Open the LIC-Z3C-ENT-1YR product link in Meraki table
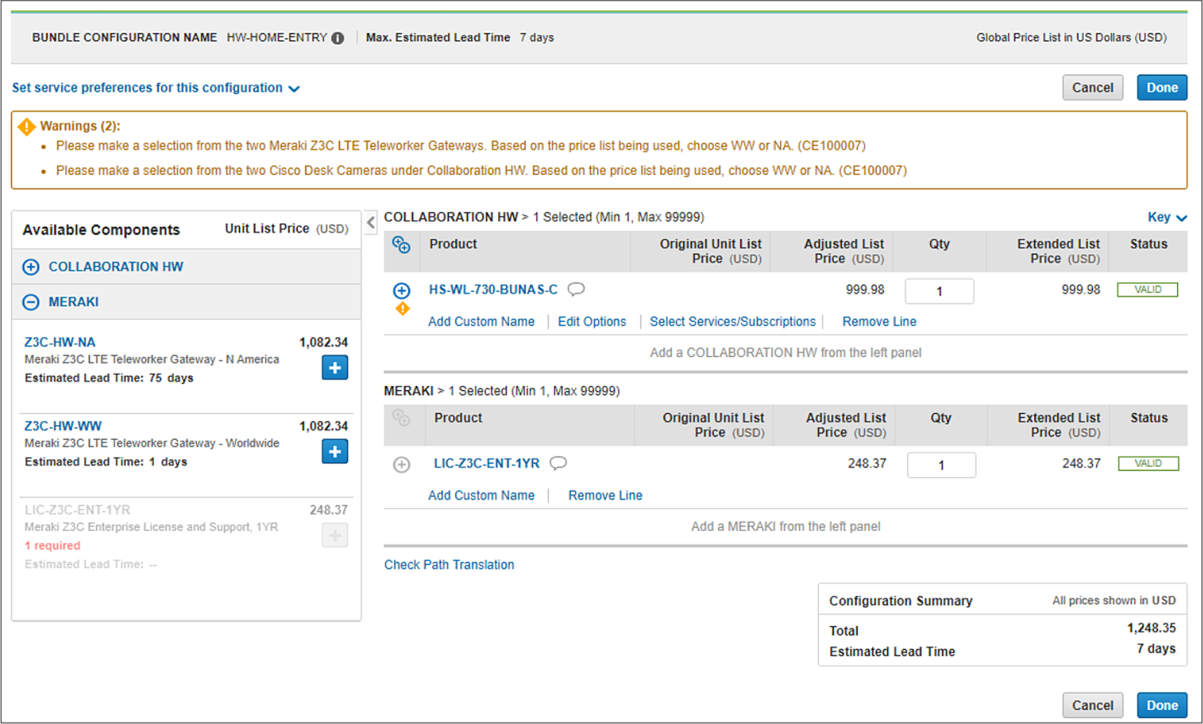Viewport: 1203px width, 724px height. point(487,463)
